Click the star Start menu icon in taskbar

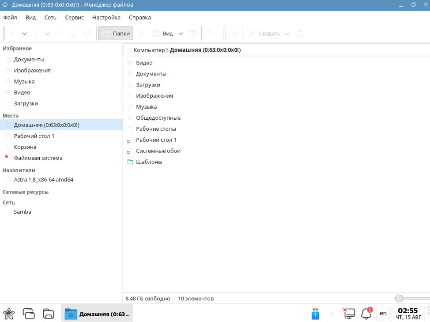9,314
